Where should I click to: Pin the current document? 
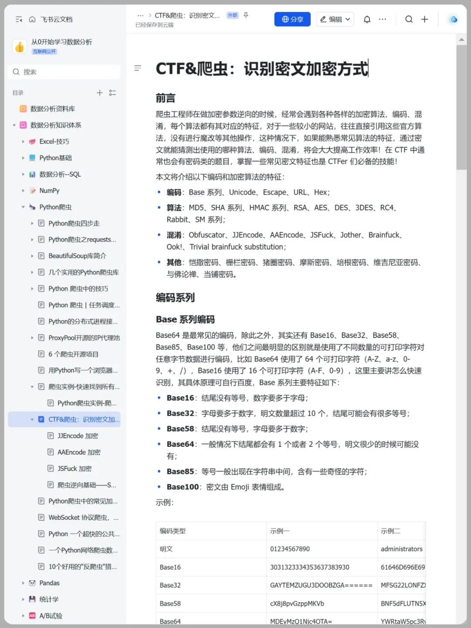(246, 15)
